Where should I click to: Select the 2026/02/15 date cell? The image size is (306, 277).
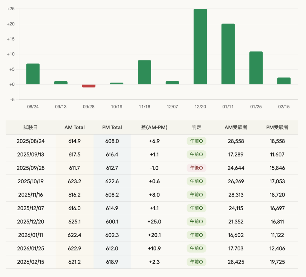click(x=30, y=262)
